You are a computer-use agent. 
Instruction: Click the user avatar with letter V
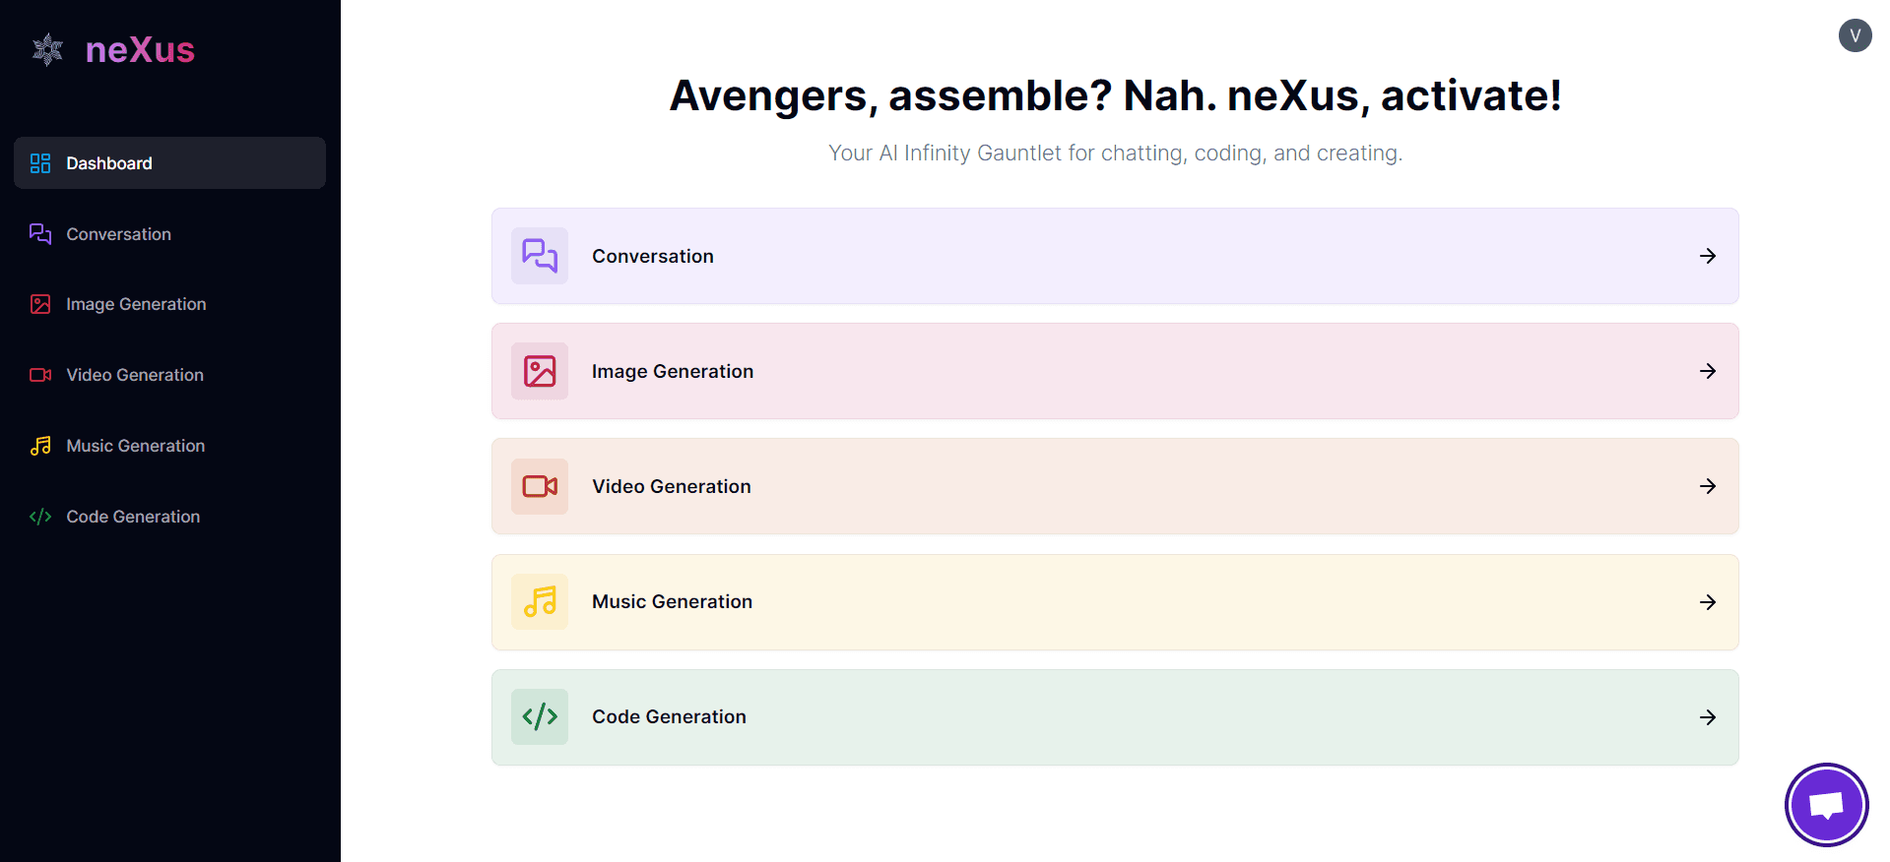[x=1855, y=35]
